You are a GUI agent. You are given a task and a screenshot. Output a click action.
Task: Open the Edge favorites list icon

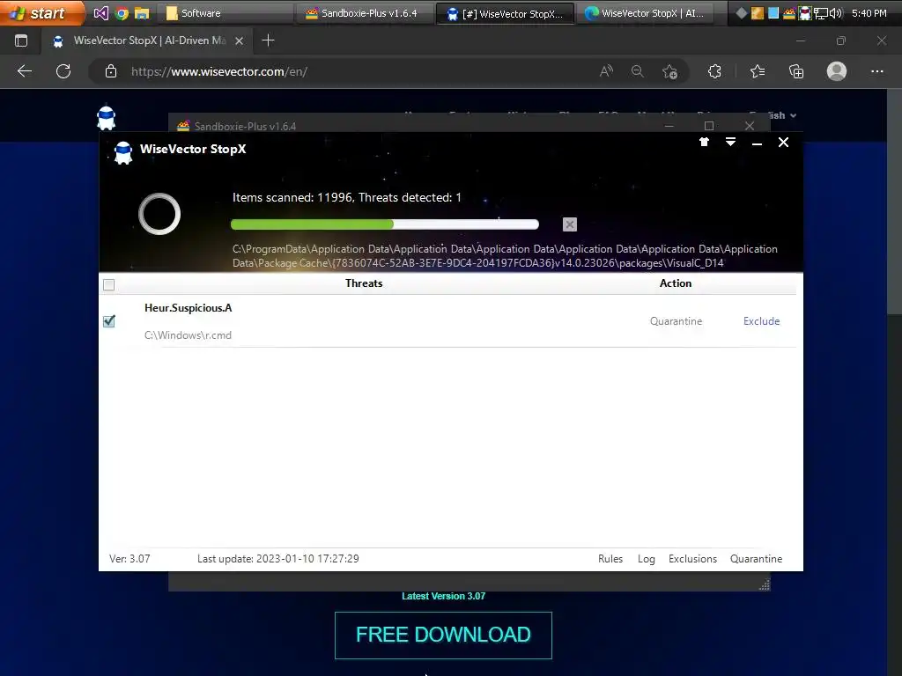pyautogui.click(x=758, y=71)
